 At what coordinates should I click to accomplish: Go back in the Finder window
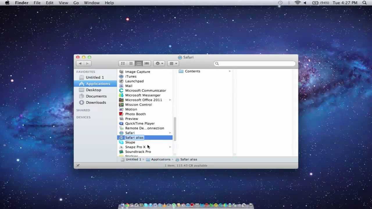80,64
